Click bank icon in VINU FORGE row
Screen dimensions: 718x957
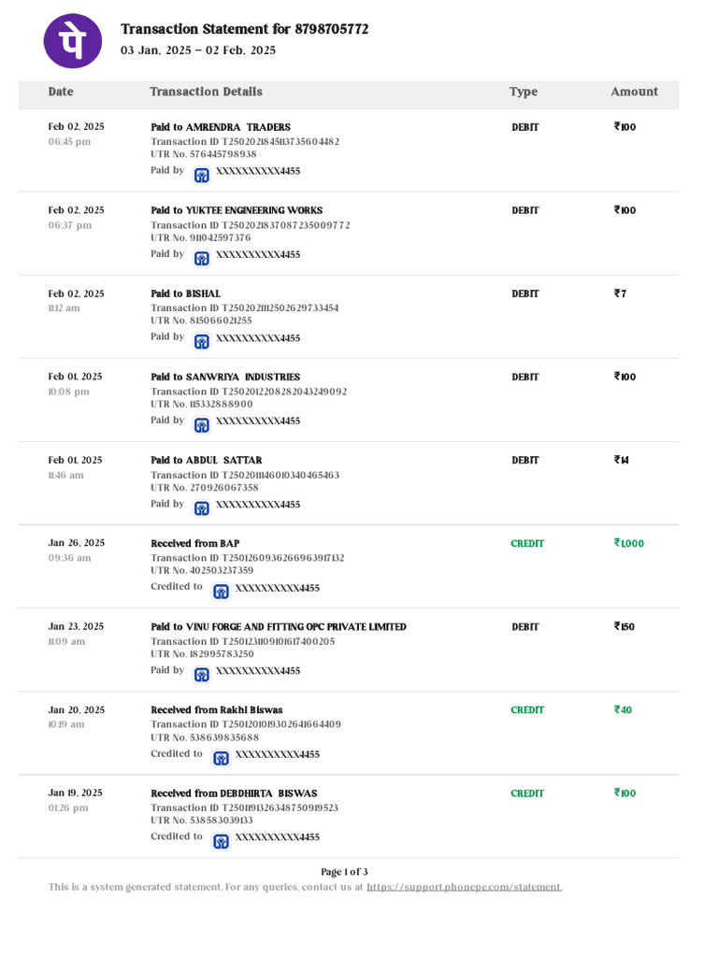(x=201, y=674)
